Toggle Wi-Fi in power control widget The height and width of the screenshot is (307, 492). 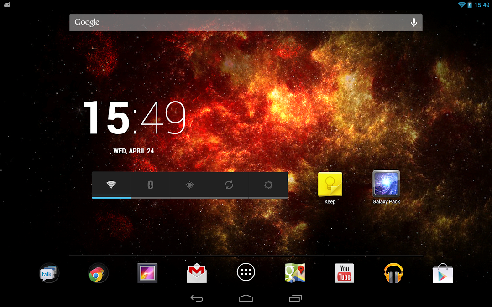pyautogui.click(x=111, y=185)
